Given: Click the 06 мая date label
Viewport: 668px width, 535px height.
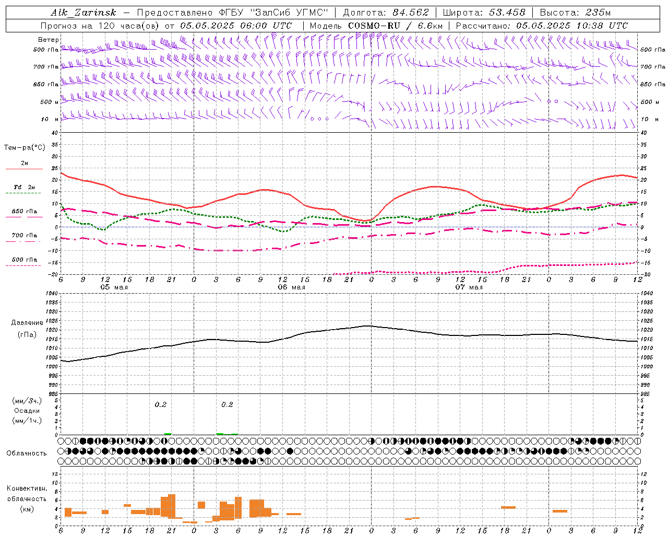Looking at the screenshot, I should [x=291, y=287].
